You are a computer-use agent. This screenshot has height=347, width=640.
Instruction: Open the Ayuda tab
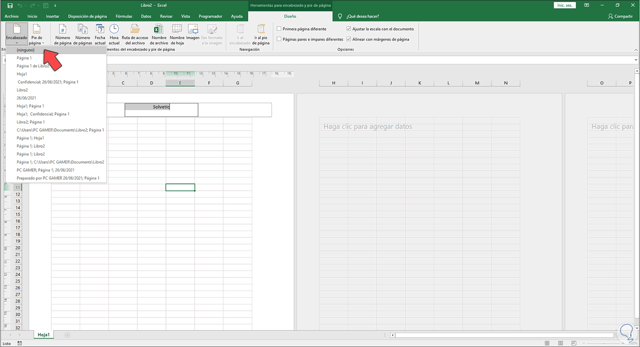[x=237, y=16]
